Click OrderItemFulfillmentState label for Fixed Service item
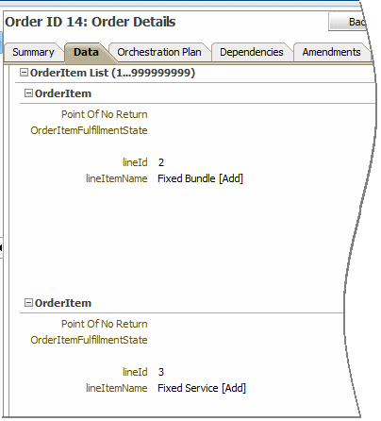Screen dimensions: 381x421 click(89, 340)
